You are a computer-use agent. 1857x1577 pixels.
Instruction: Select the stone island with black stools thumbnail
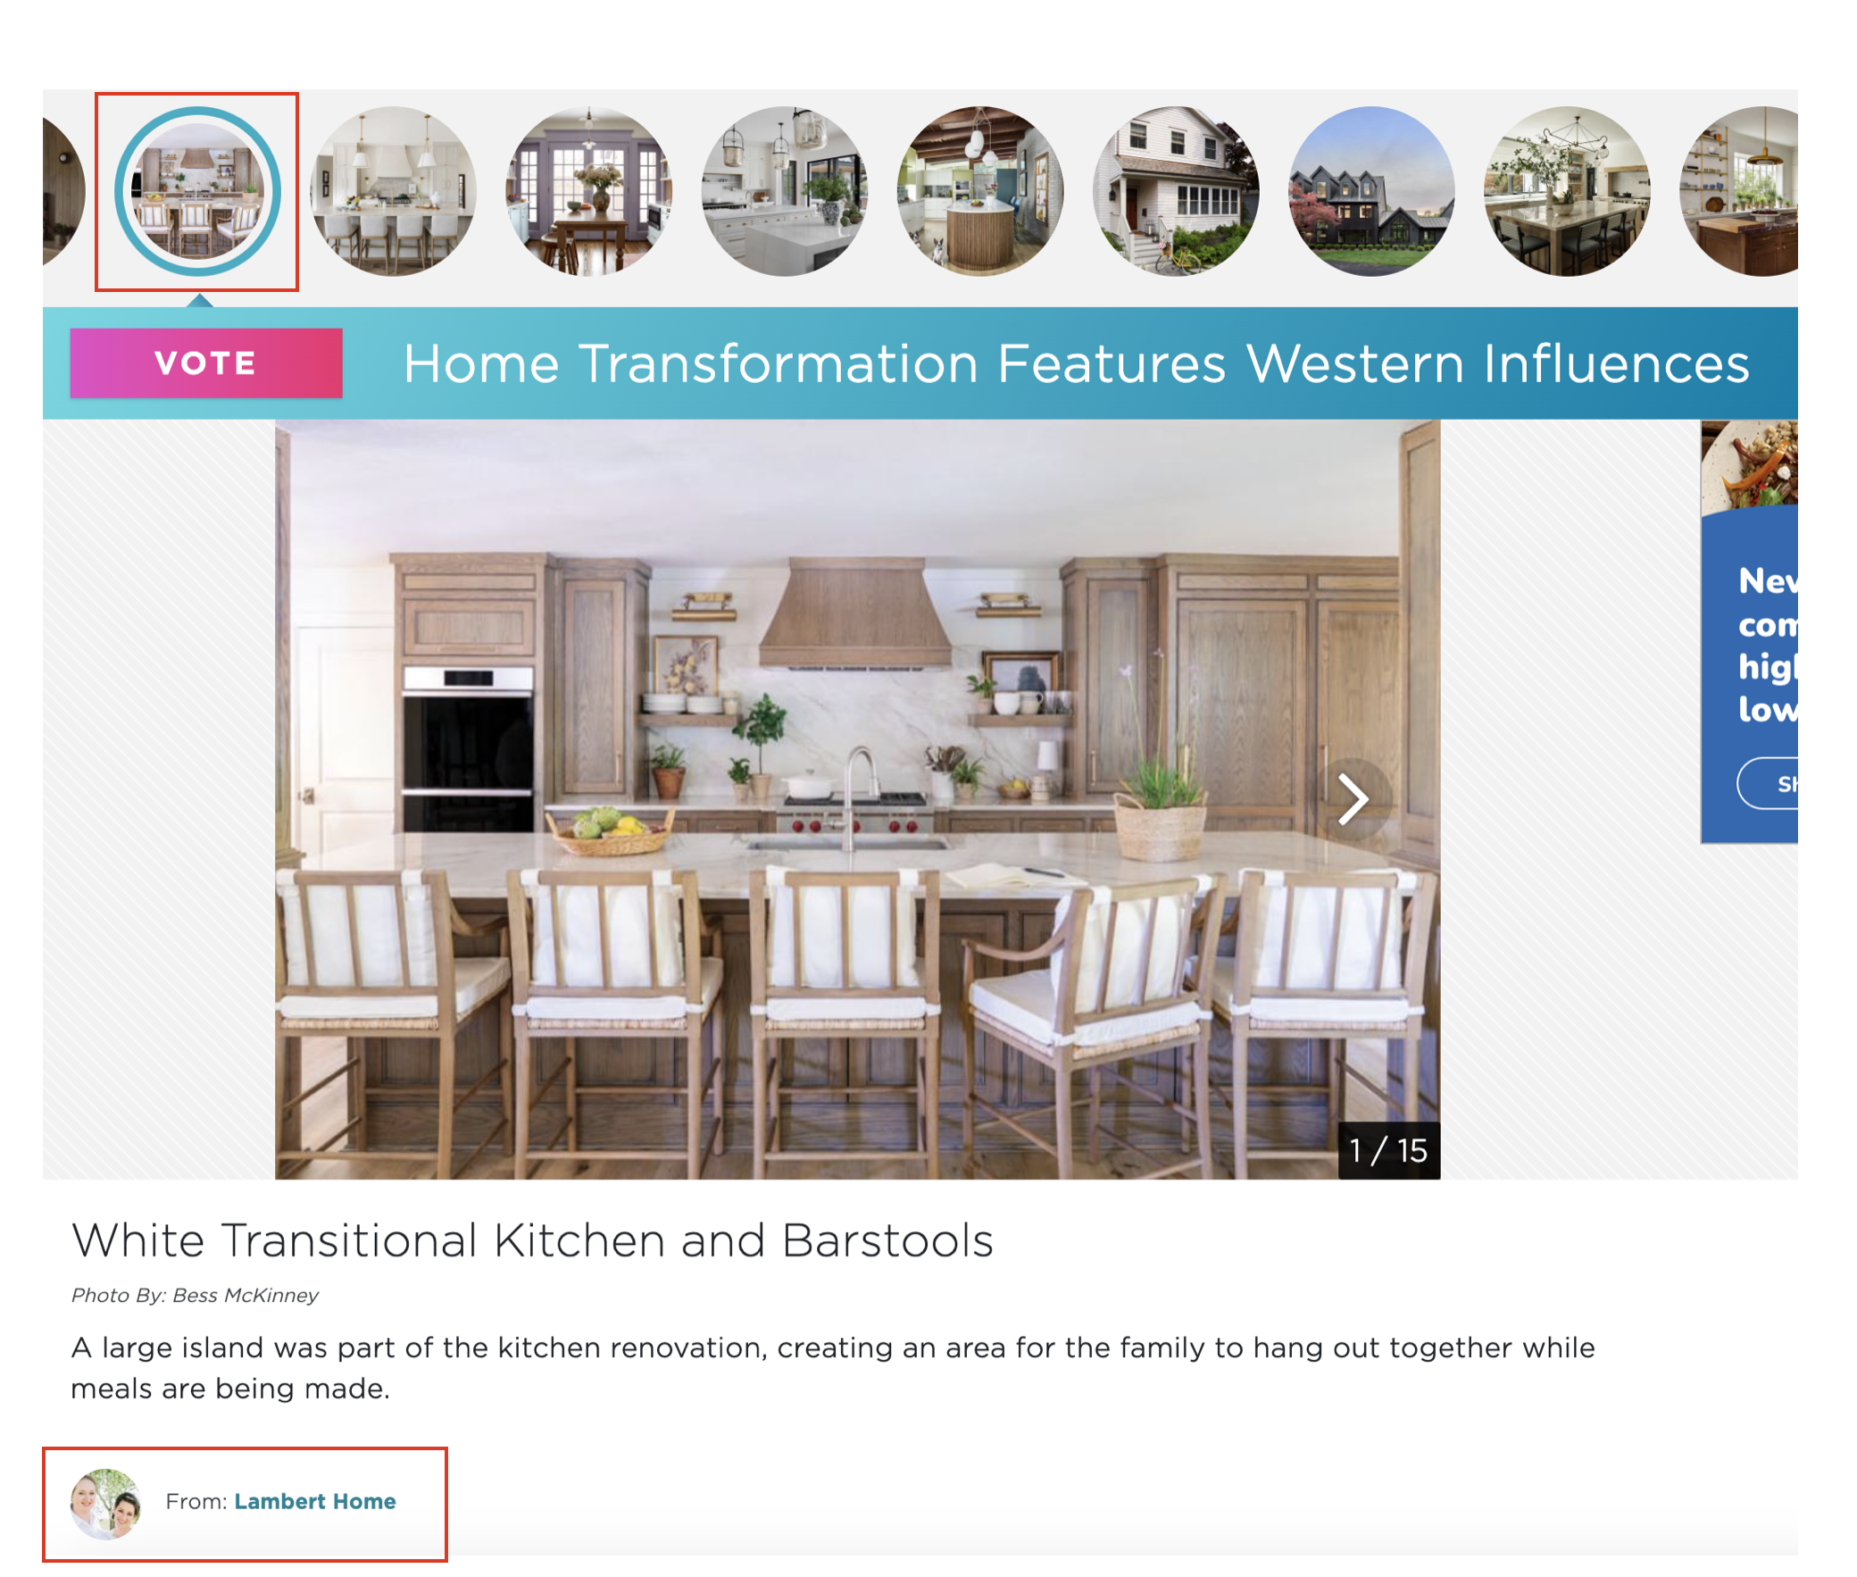click(x=1568, y=191)
